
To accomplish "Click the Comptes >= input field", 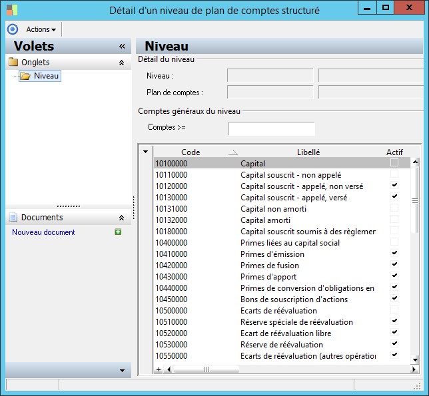I will [271, 128].
